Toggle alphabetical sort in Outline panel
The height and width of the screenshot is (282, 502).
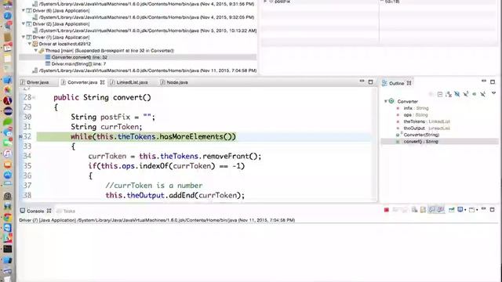coord(449,94)
